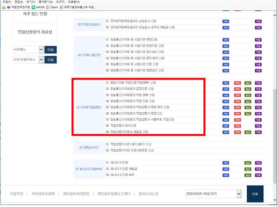This screenshot has width=277, height=207.
Task: Click the green badge for 01 캐나다 IC인증
Action: tap(248, 163)
